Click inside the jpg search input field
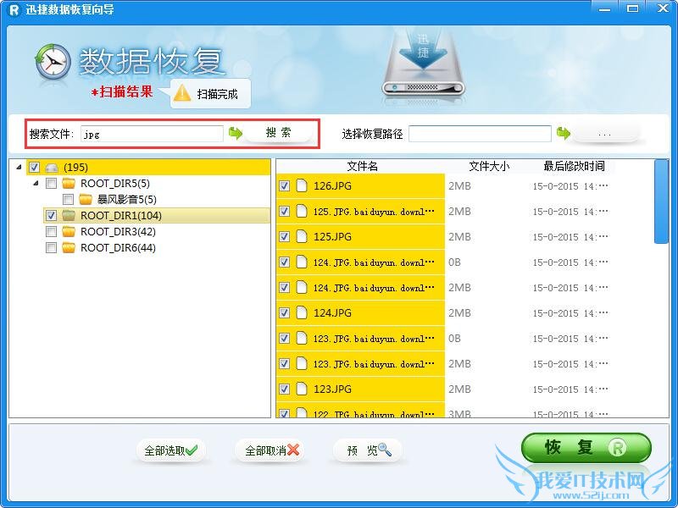 [153, 133]
